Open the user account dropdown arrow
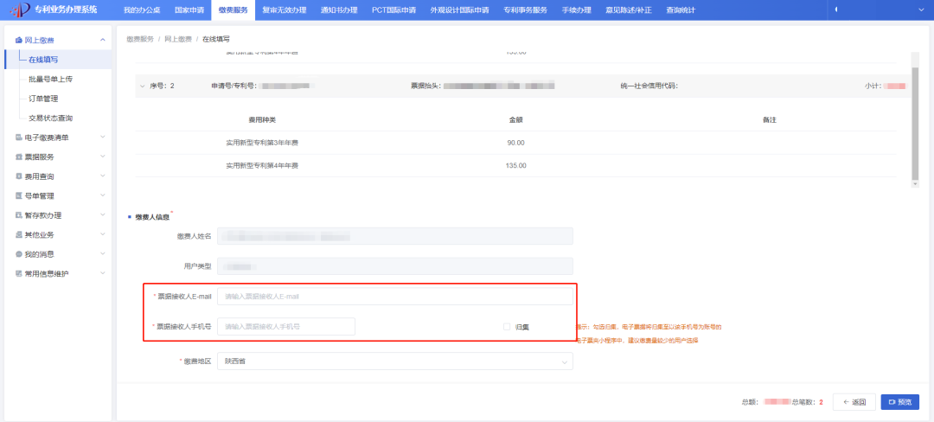Screen dimensions: 934x422 click(836, 10)
